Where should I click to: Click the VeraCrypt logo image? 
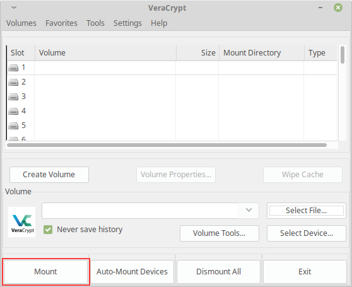point(22,222)
